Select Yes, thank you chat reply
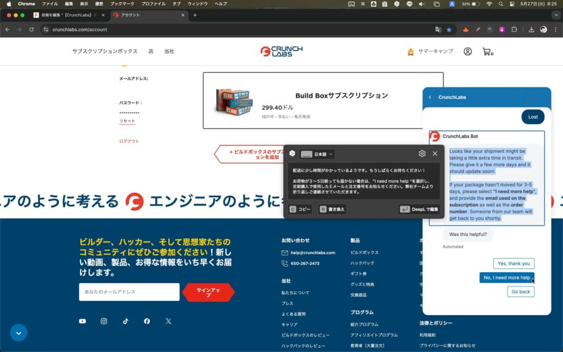The image size is (563, 352). point(514,263)
